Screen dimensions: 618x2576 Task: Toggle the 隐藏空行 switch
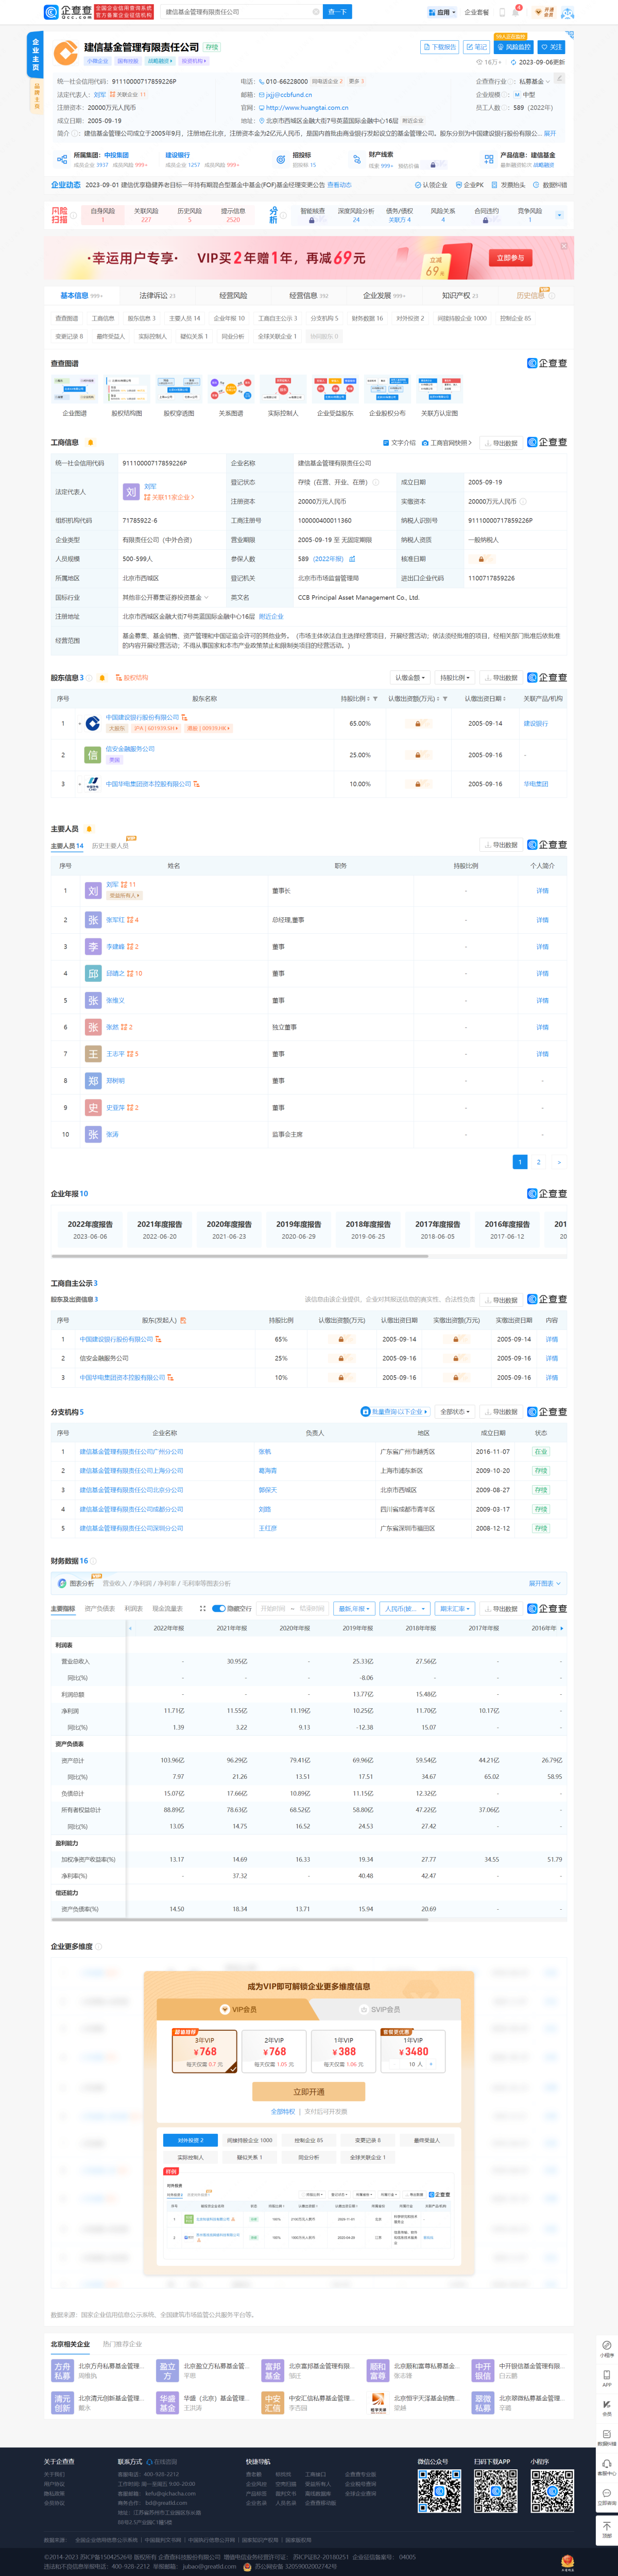tap(218, 1609)
